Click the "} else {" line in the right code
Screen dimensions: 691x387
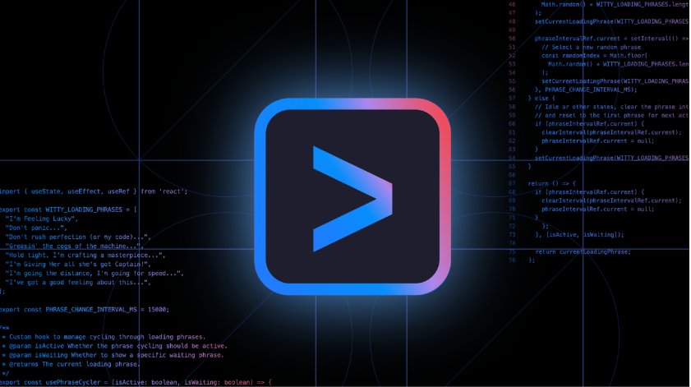coord(542,98)
